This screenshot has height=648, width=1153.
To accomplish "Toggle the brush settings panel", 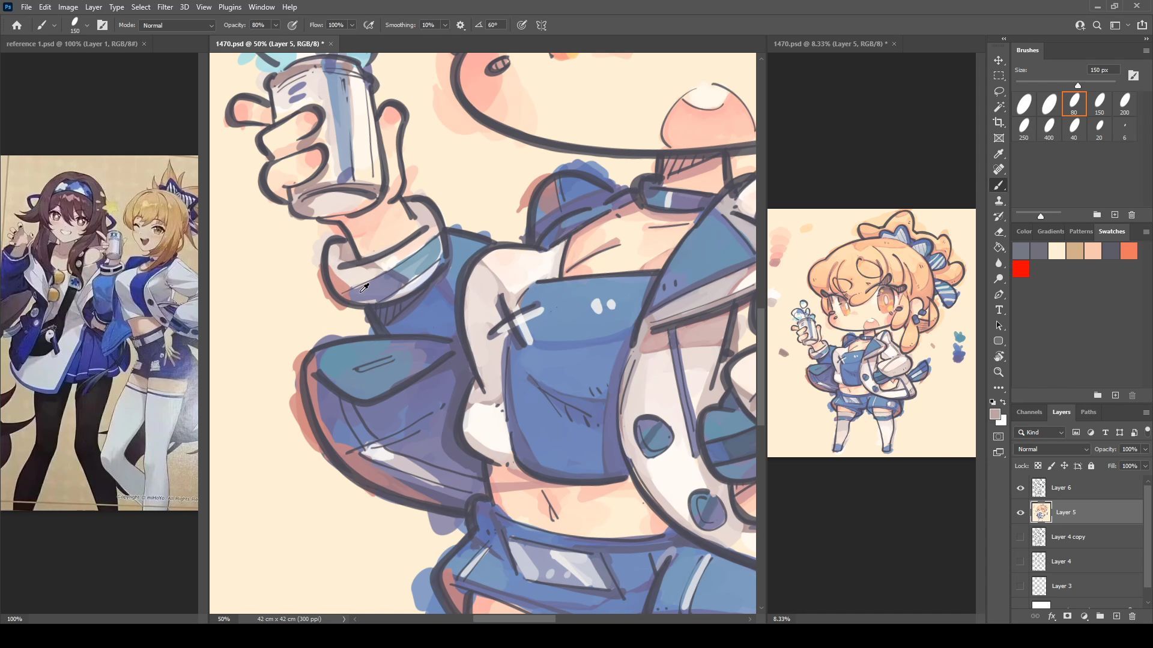I will pos(102,25).
